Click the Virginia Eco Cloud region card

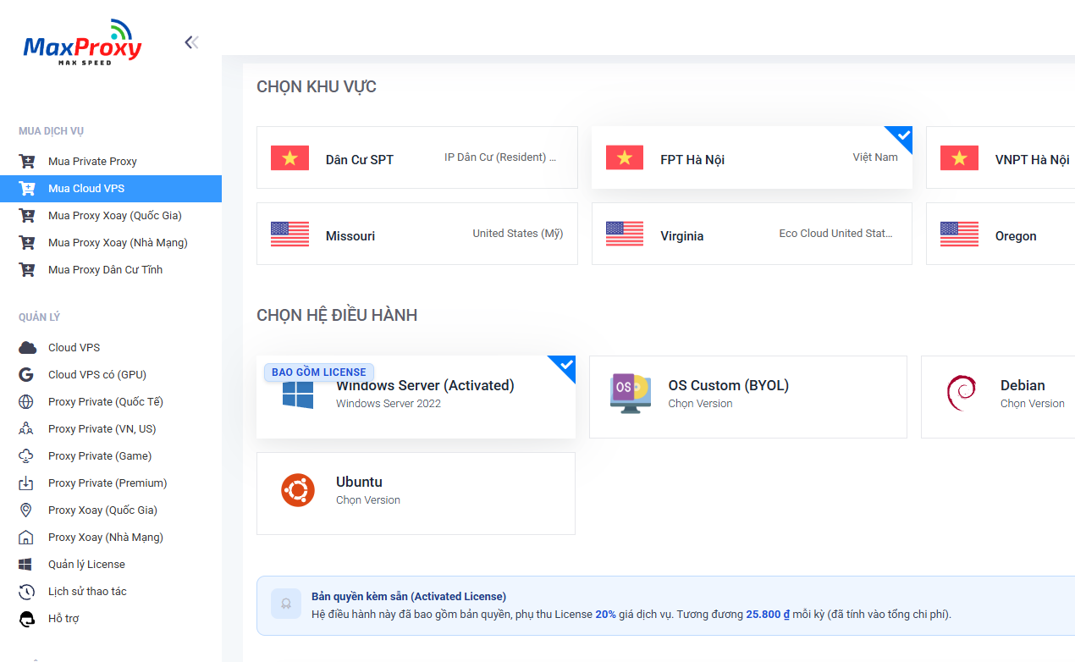coord(752,234)
